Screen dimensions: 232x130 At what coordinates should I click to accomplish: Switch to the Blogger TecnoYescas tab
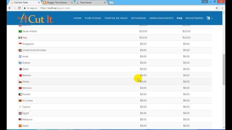tap(58, 3)
